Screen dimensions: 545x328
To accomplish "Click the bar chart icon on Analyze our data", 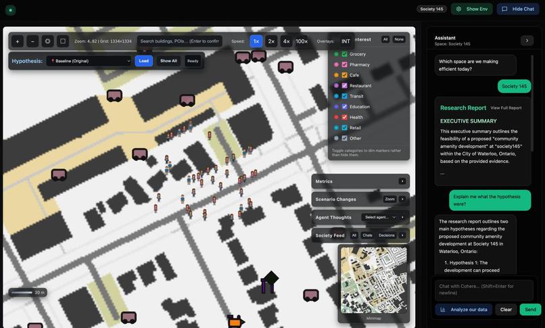I will coord(443,310).
